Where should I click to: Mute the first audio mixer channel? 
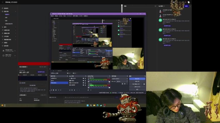coord(88,82)
